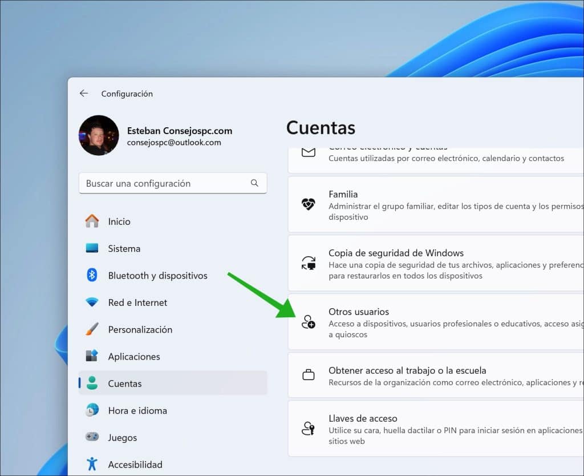Click the Aplicaciones blocks icon
The width and height of the screenshot is (584, 476).
(92, 356)
